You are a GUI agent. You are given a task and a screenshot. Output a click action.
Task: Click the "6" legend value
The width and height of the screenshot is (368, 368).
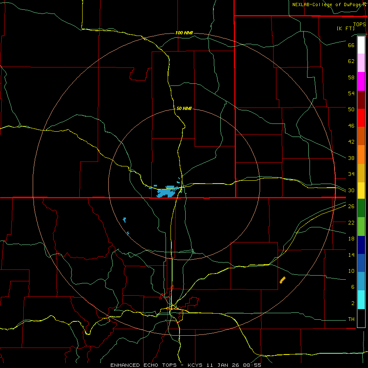(x=352, y=287)
